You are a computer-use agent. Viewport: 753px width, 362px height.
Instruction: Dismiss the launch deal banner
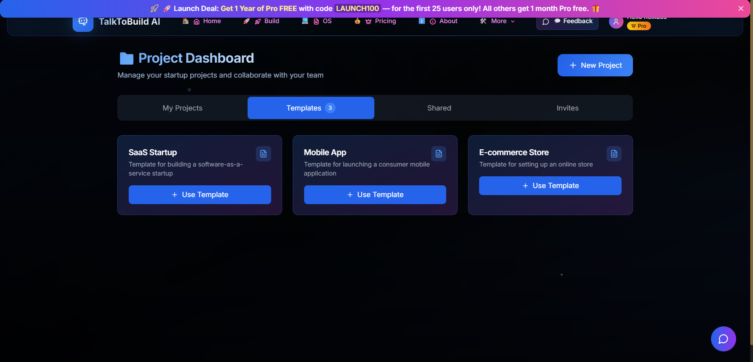(x=741, y=9)
